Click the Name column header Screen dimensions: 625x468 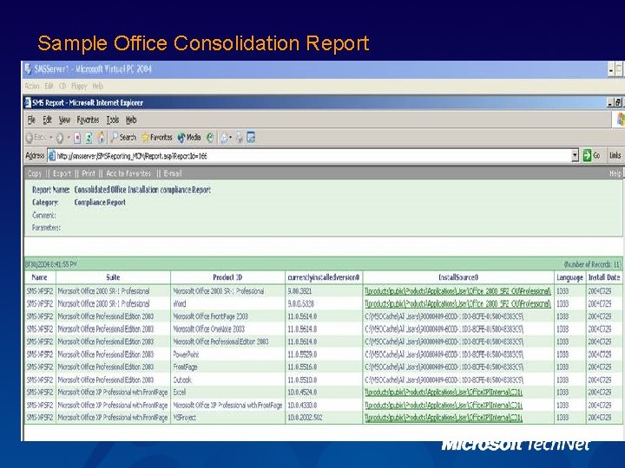point(39,277)
